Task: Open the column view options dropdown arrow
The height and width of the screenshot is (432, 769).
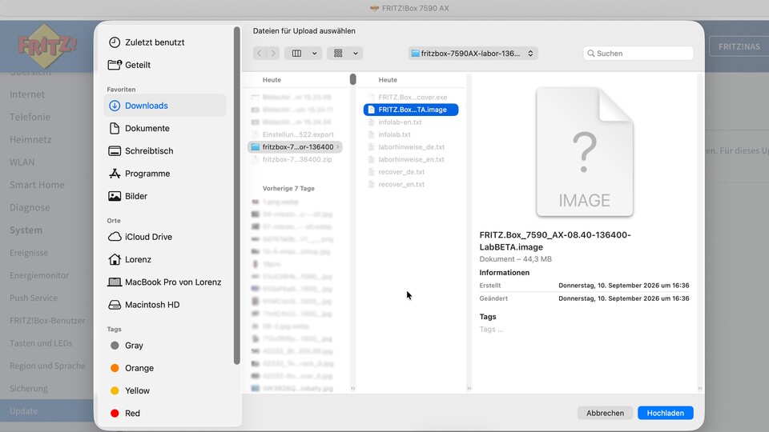Action: [x=314, y=54]
